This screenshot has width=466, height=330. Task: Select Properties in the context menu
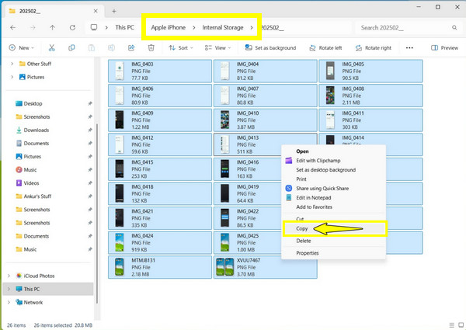point(307,253)
